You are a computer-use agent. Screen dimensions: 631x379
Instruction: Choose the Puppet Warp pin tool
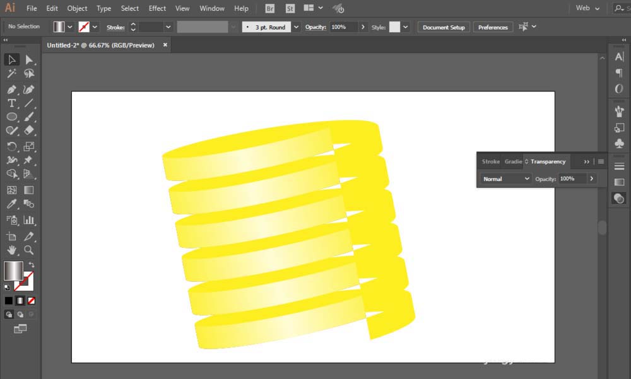(x=29, y=160)
